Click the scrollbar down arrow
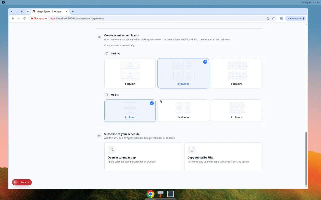 point(306,187)
